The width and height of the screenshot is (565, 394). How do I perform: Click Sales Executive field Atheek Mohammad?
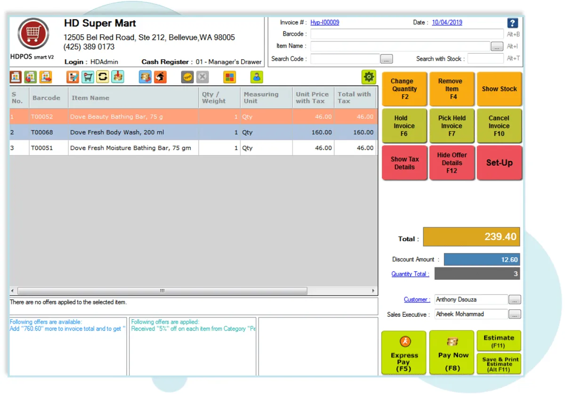[x=471, y=314]
